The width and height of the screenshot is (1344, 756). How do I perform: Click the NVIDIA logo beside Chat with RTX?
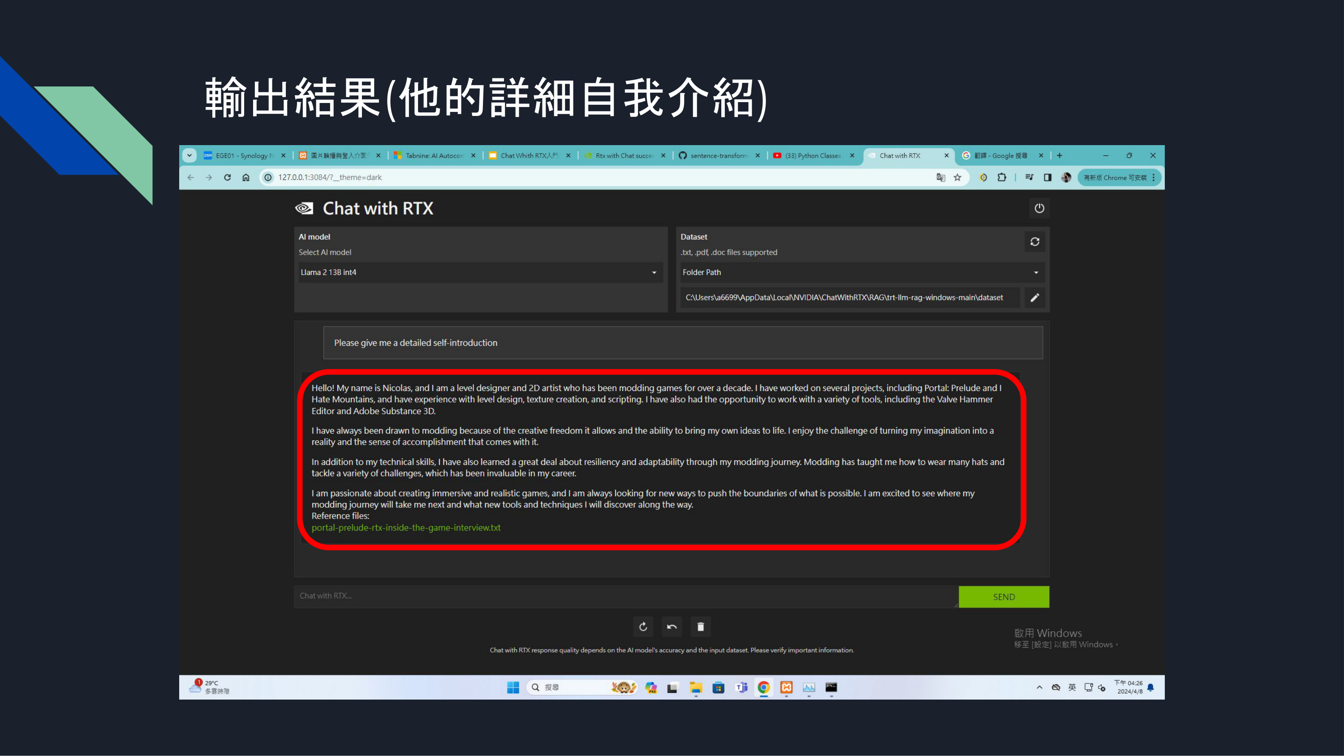[304, 208]
